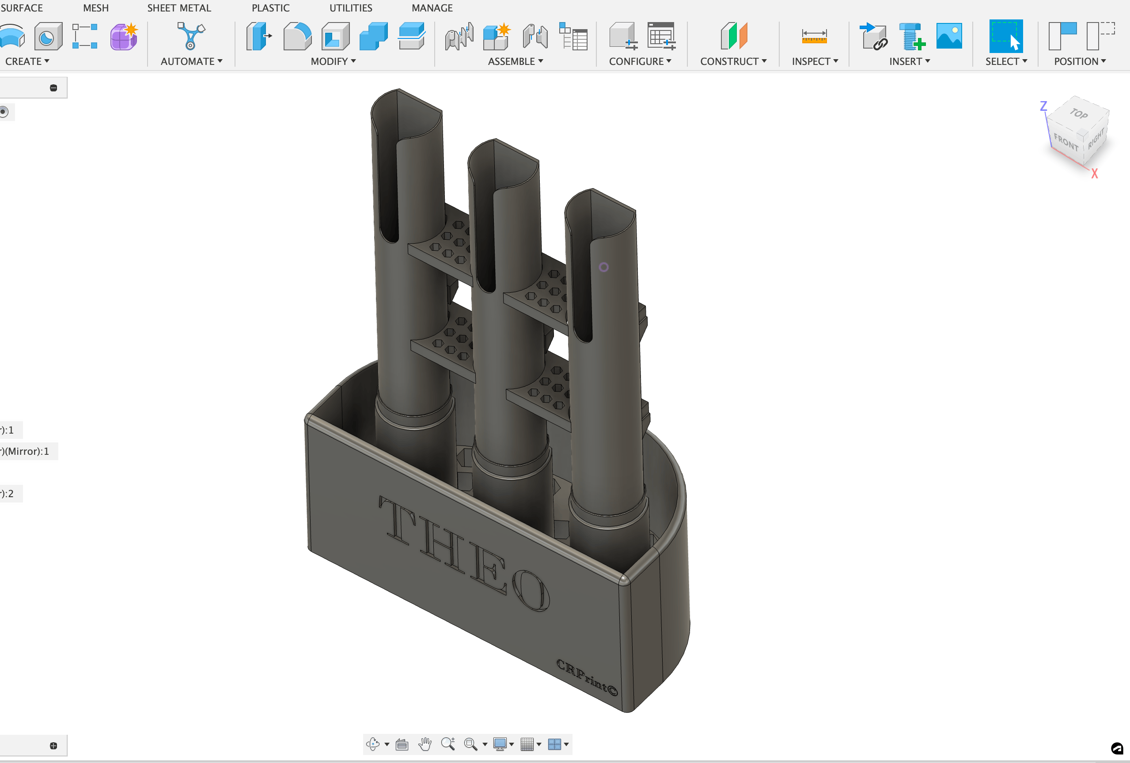Click the Insert Image icon
Screen dimensions: 1130x763
pyautogui.click(x=948, y=37)
